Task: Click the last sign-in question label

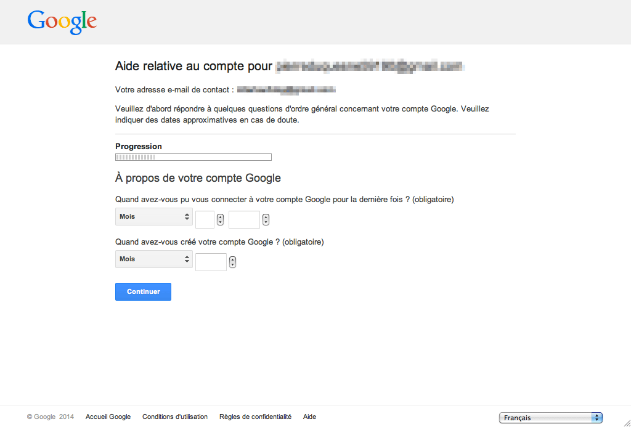Action: (285, 200)
